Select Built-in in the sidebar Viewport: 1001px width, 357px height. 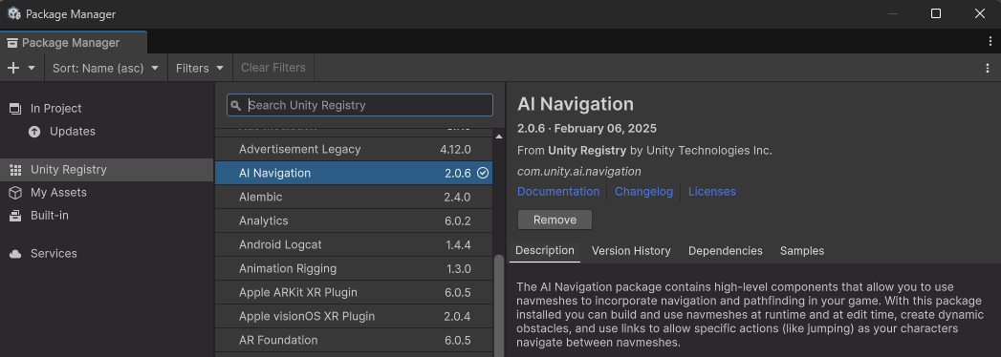107,216
